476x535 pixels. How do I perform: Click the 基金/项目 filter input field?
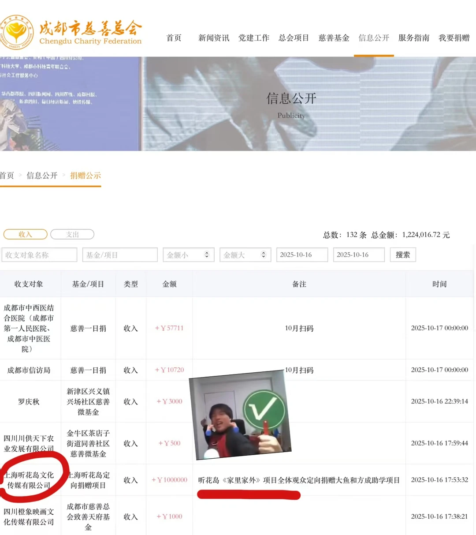tap(119, 254)
